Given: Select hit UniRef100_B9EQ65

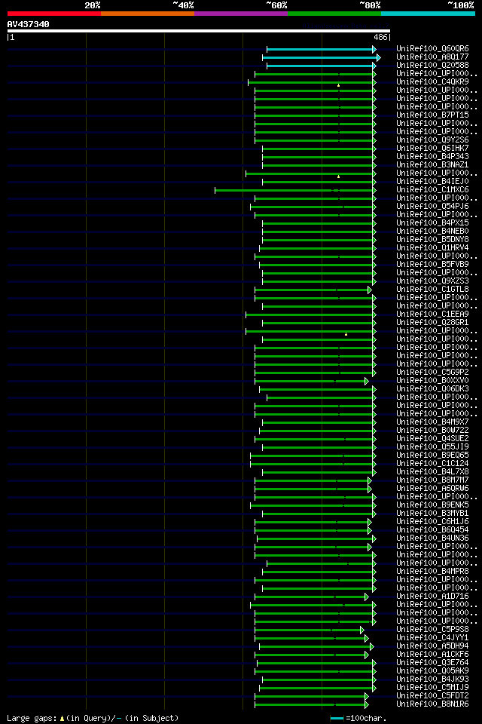Looking at the screenshot, I should pos(432,456).
